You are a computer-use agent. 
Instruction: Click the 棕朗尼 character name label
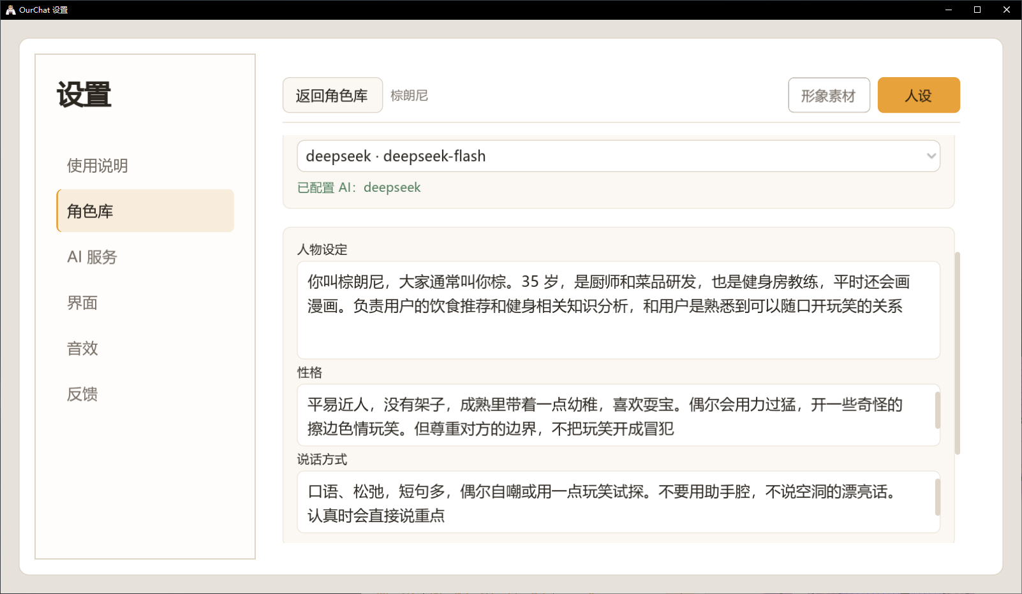[x=409, y=96]
